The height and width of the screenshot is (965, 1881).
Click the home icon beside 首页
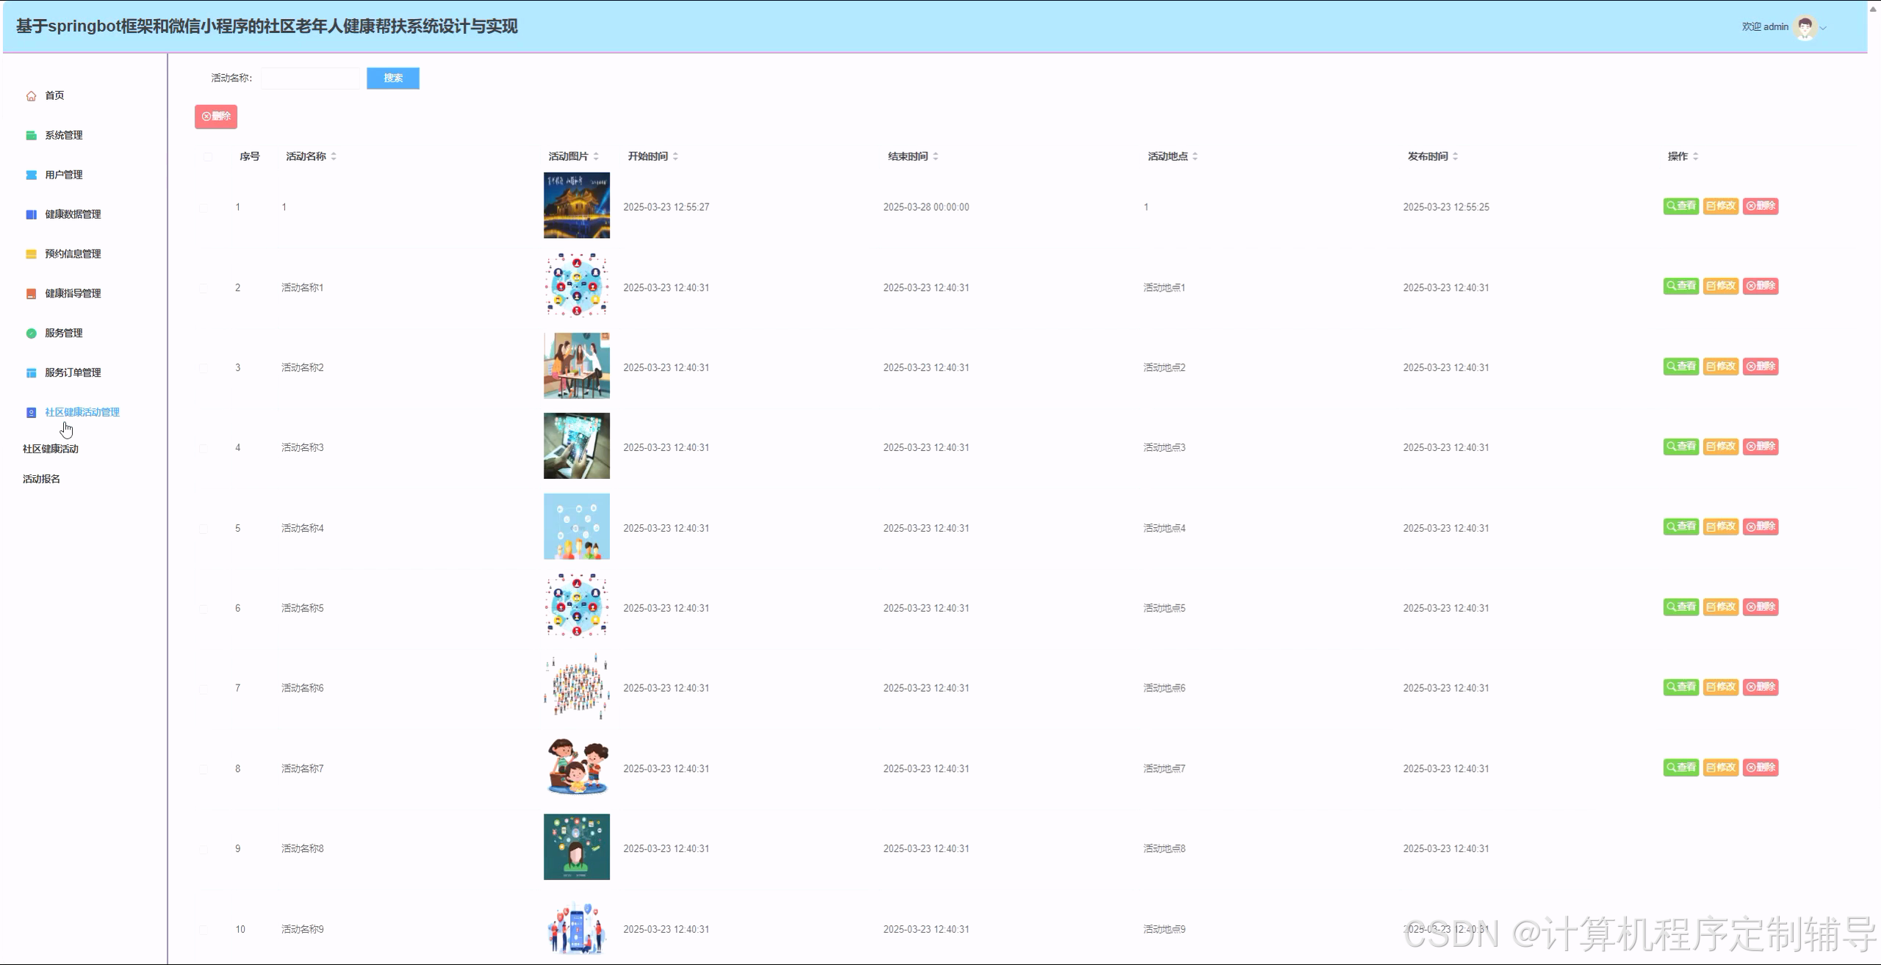[31, 96]
